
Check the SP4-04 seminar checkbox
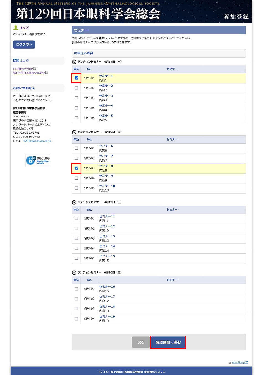tap(76, 319)
